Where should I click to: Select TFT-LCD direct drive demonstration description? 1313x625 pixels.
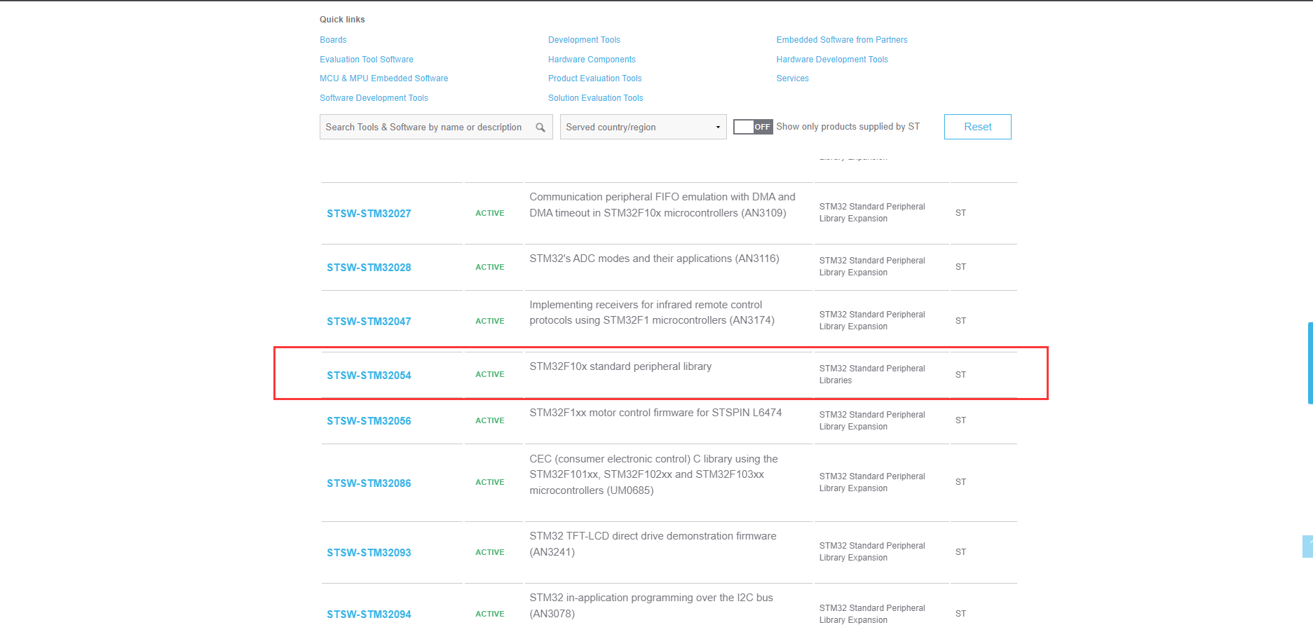pyautogui.click(x=653, y=544)
